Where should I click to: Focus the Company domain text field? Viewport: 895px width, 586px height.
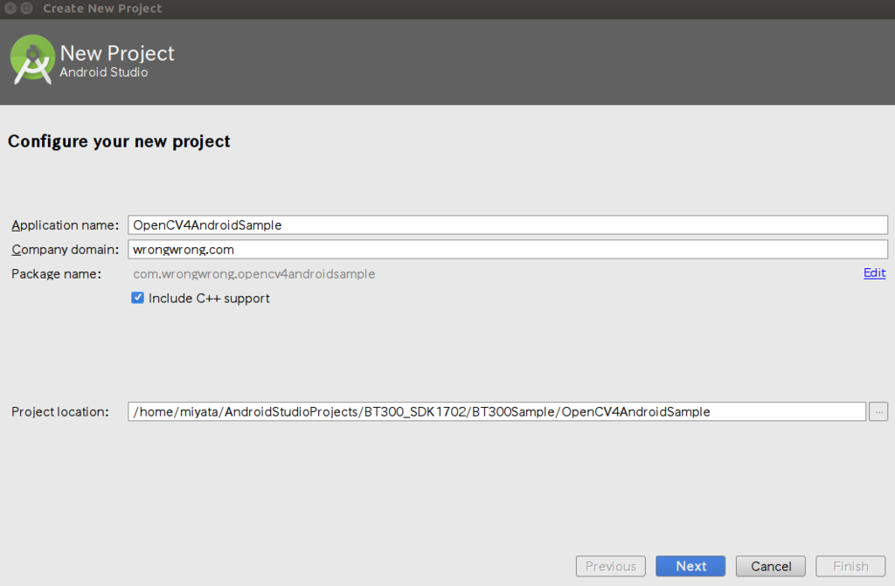(x=508, y=250)
